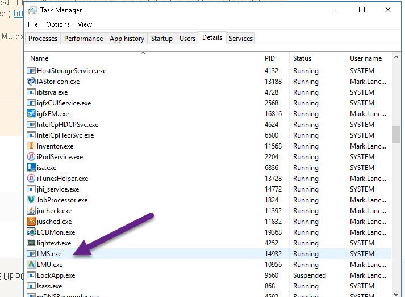The width and height of the screenshot is (405, 297).
Task: Click the igfxCUIService.exe process icon
Action: pyautogui.click(x=31, y=103)
